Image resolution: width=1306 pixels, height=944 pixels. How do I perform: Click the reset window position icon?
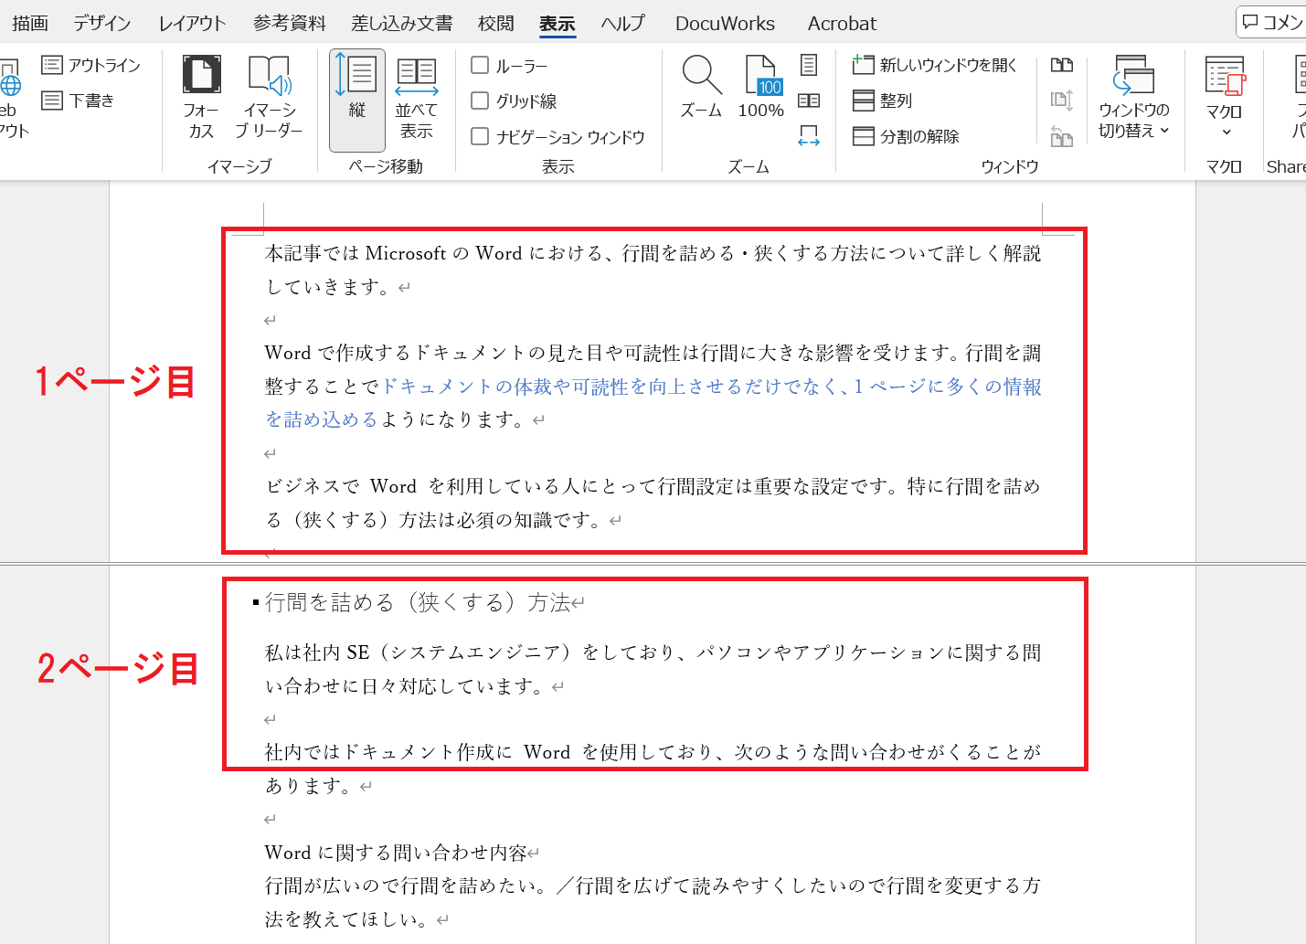[1062, 136]
